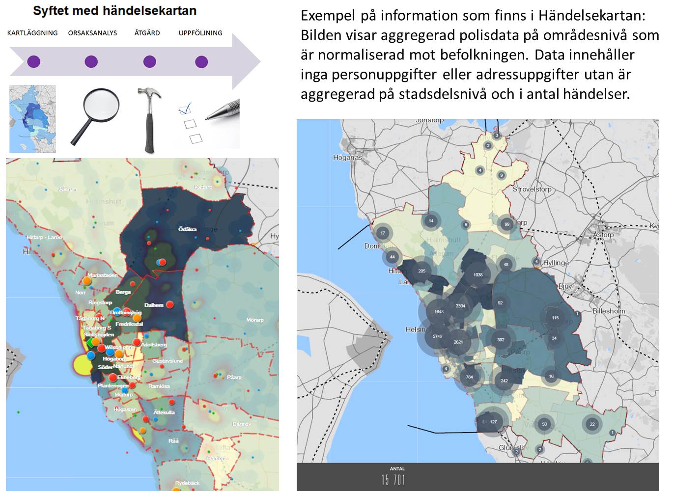The height and width of the screenshot is (491, 674).
Task: Select the 22 cluster marker
Action: point(592,424)
